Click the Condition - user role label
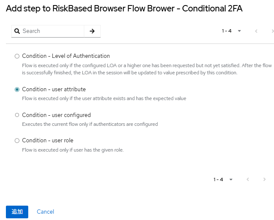Screen dimensions: 274x220 point(48,141)
